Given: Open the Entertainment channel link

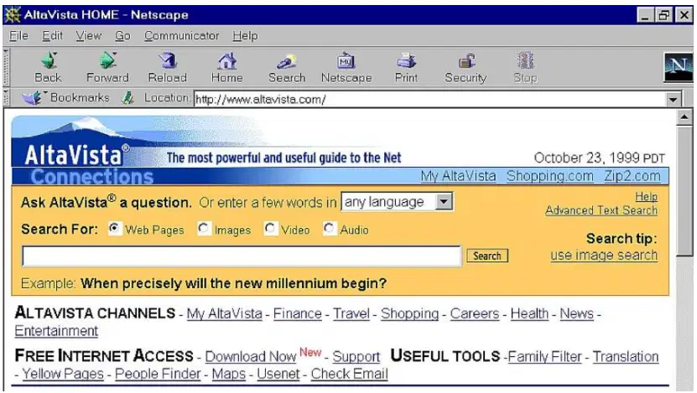Looking at the screenshot, I should click(56, 331).
